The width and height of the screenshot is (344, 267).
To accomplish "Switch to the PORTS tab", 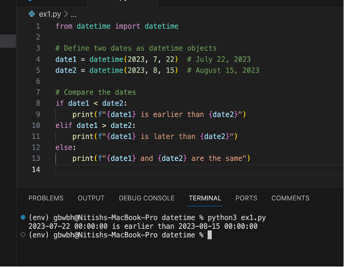I will click(246, 198).
